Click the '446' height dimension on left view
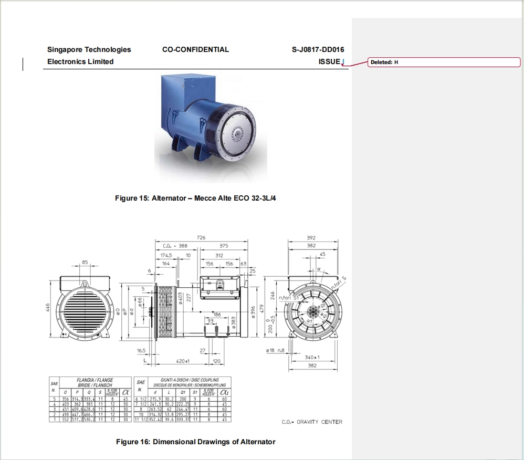 tap(47, 308)
